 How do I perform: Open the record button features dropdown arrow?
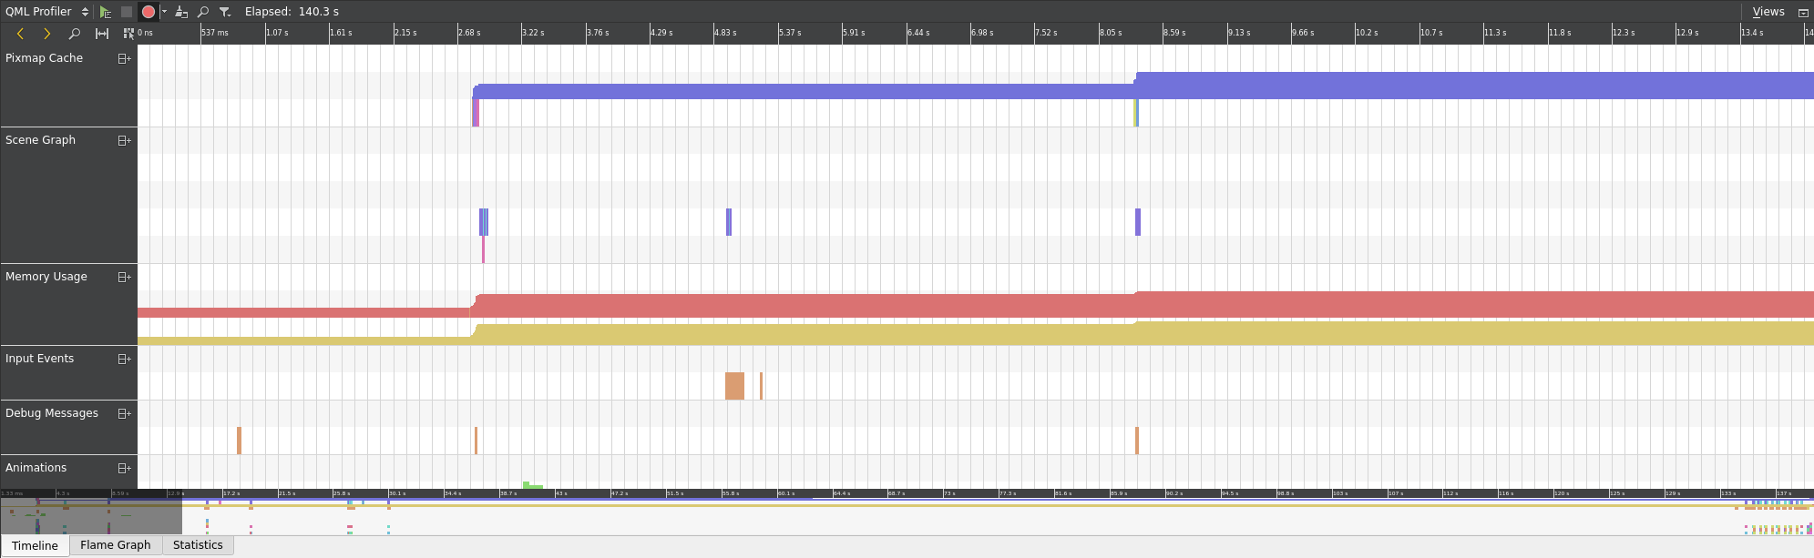click(x=164, y=12)
